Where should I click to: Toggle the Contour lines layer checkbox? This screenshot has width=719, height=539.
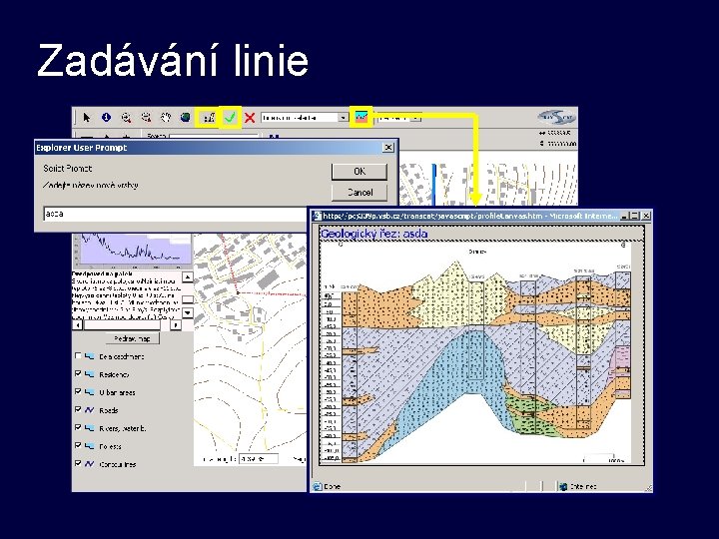pos(78,463)
